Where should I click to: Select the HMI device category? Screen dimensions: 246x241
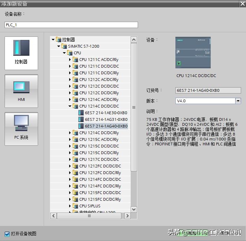click(x=21, y=91)
